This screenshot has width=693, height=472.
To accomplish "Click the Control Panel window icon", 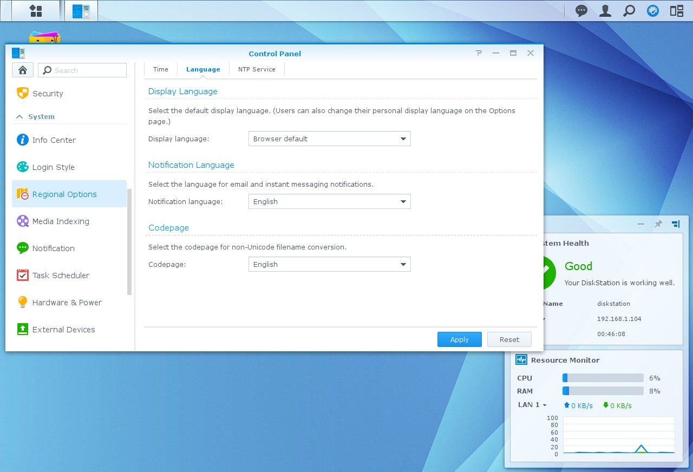I will tap(18, 53).
